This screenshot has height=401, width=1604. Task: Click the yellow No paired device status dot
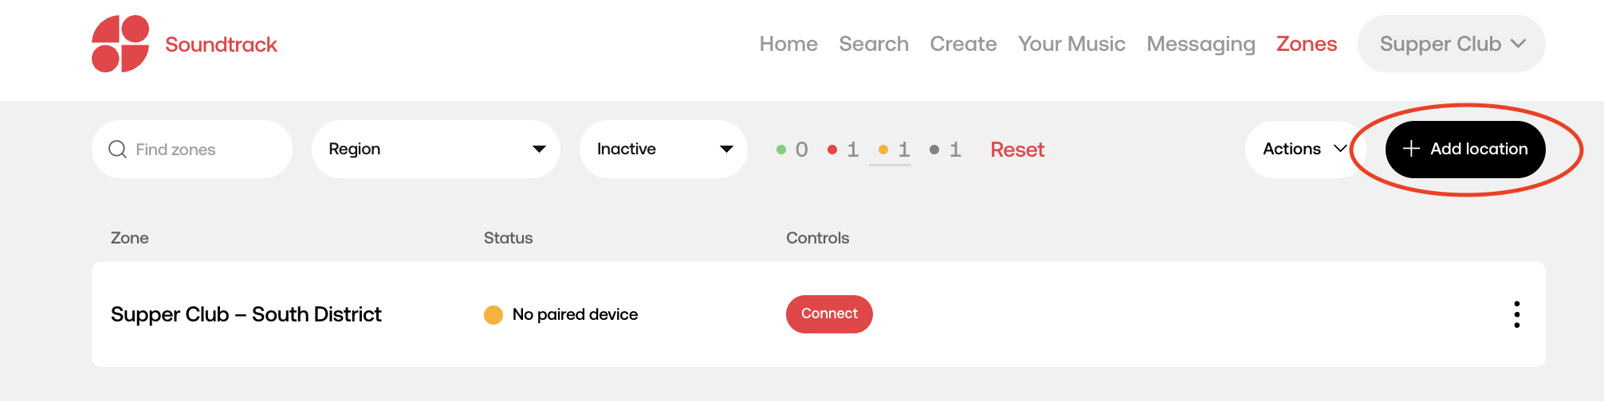coord(493,315)
